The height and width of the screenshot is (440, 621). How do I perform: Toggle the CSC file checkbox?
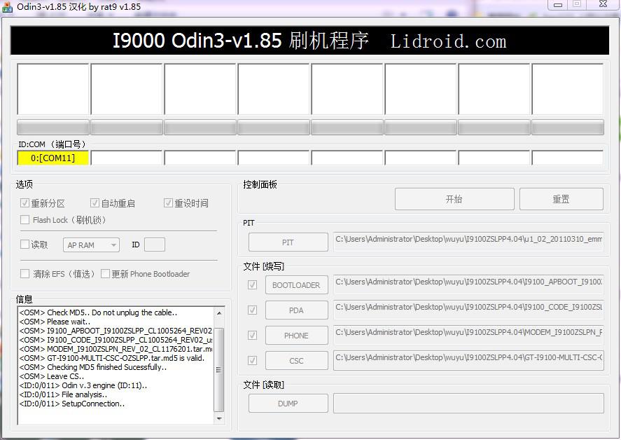(x=252, y=360)
